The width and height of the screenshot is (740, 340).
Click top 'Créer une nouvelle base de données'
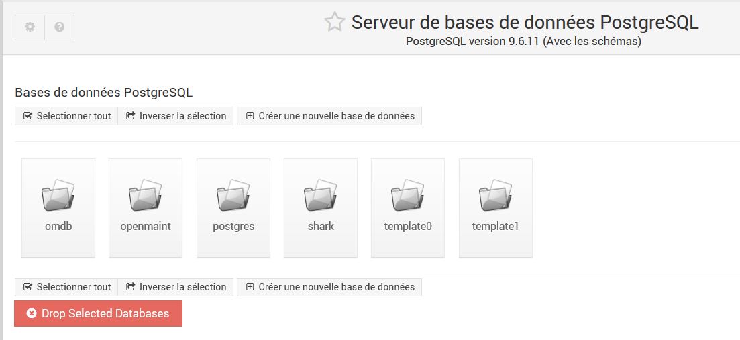329,116
